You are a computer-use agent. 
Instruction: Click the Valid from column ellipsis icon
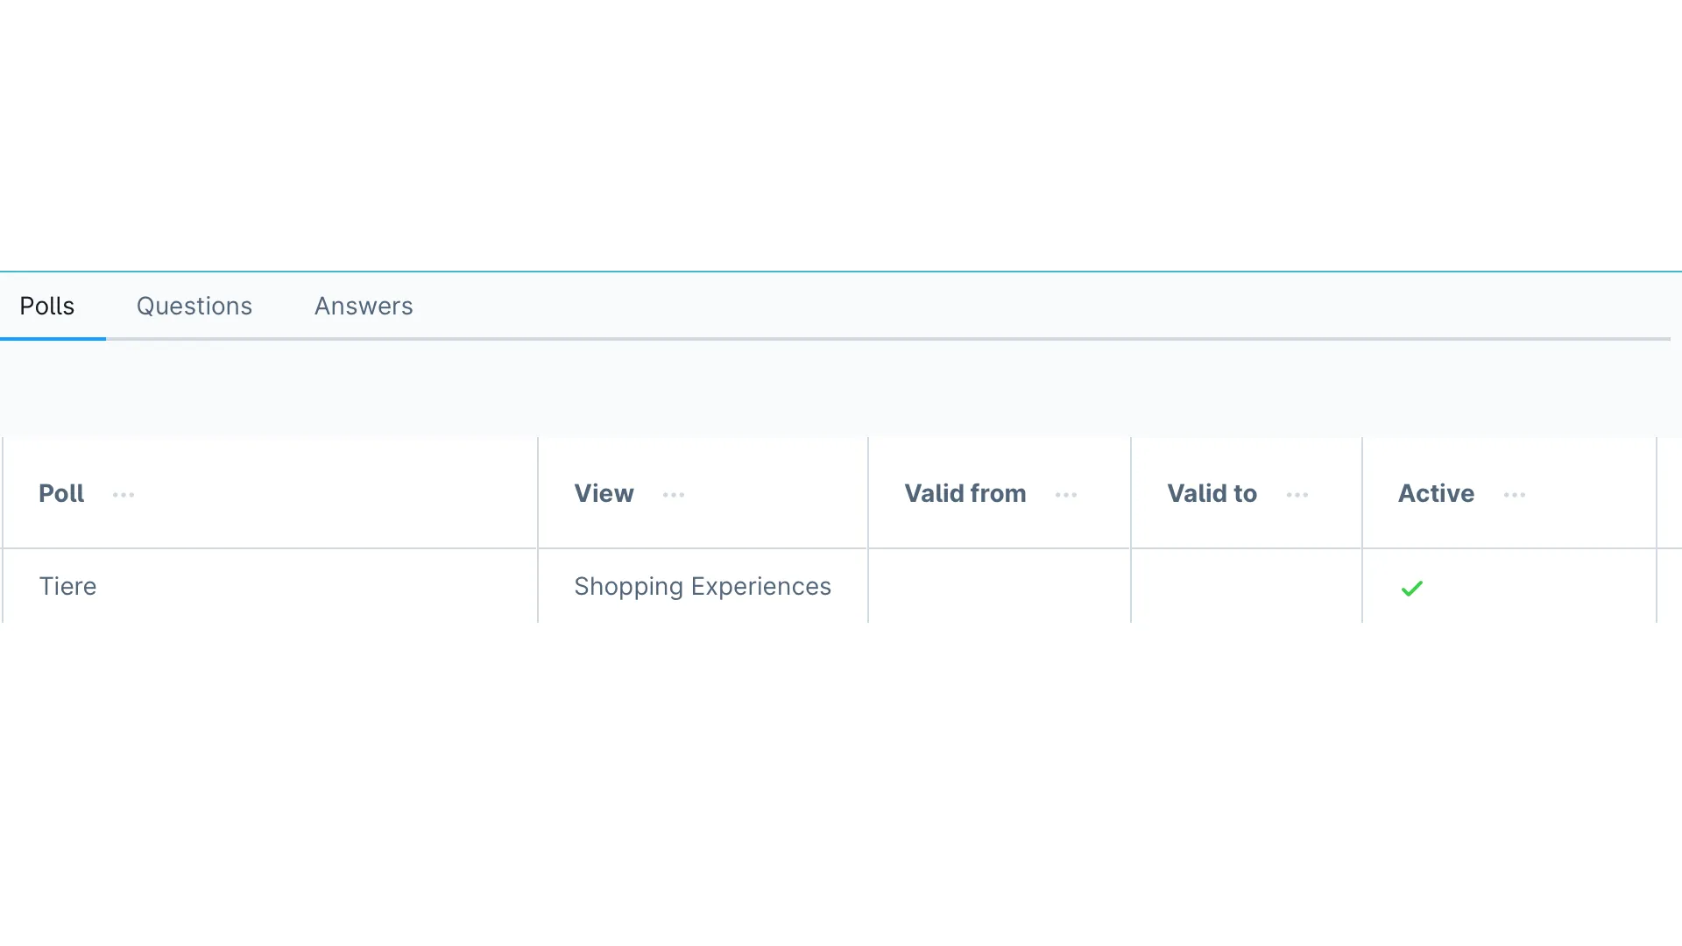coord(1066,495)
